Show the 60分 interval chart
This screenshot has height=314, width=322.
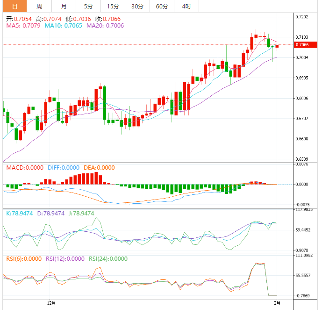coord(162,6)
